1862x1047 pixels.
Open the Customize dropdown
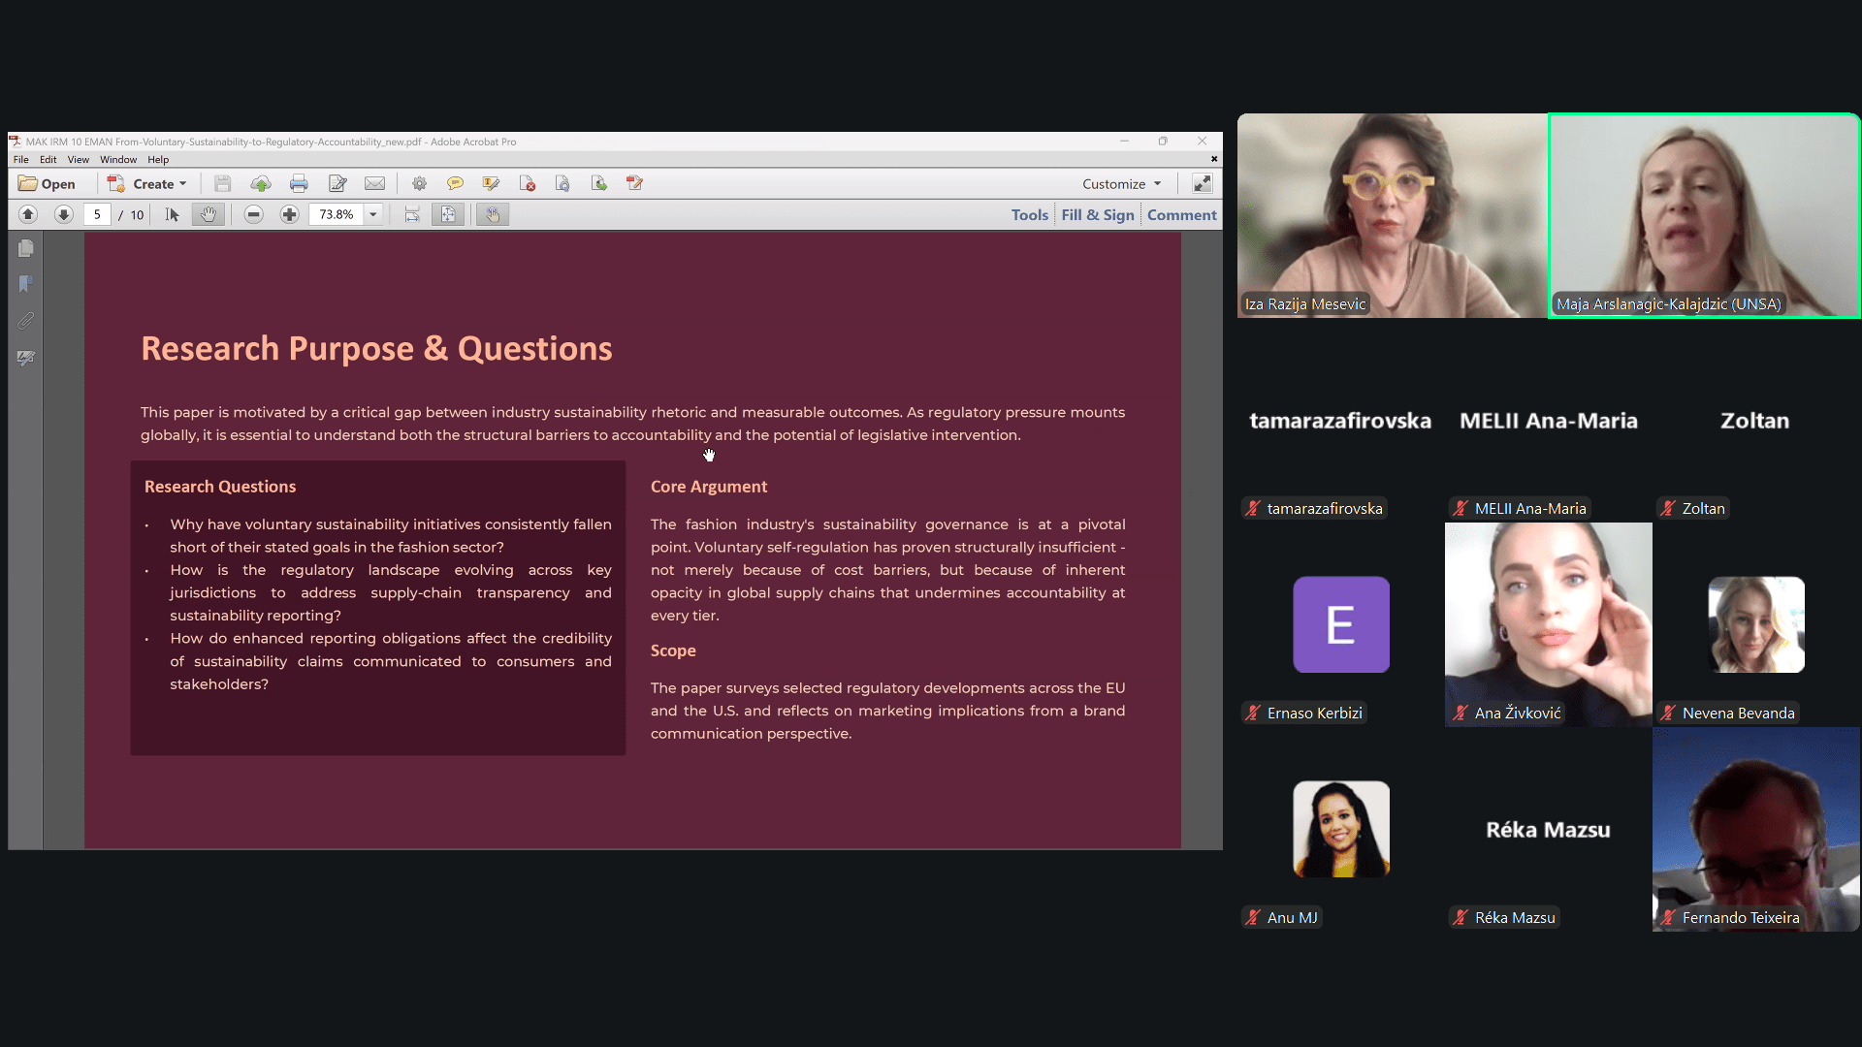pos(1122,183)
